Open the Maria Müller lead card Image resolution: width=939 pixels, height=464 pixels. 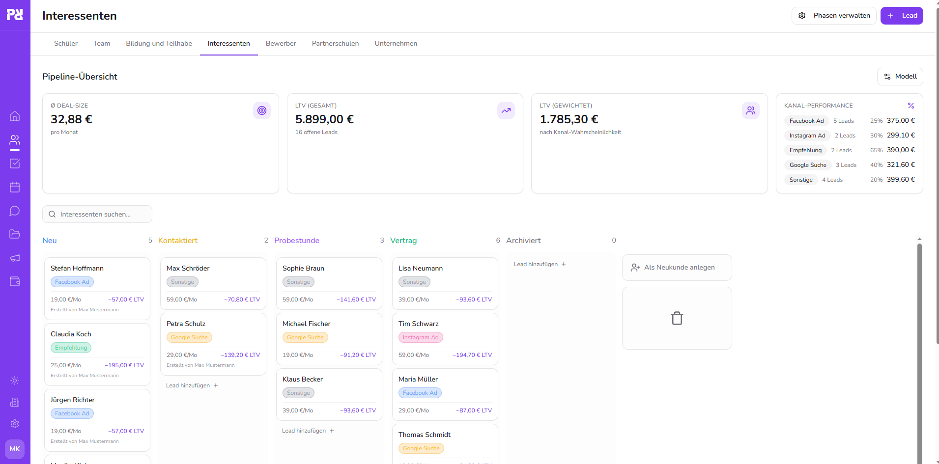tap(445, 395)
